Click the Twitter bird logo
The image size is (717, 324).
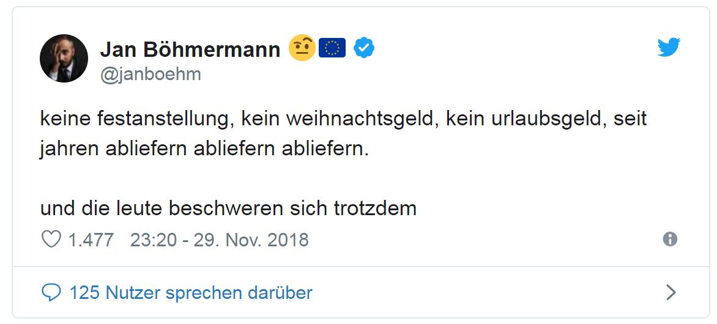(x=669, y=47)
